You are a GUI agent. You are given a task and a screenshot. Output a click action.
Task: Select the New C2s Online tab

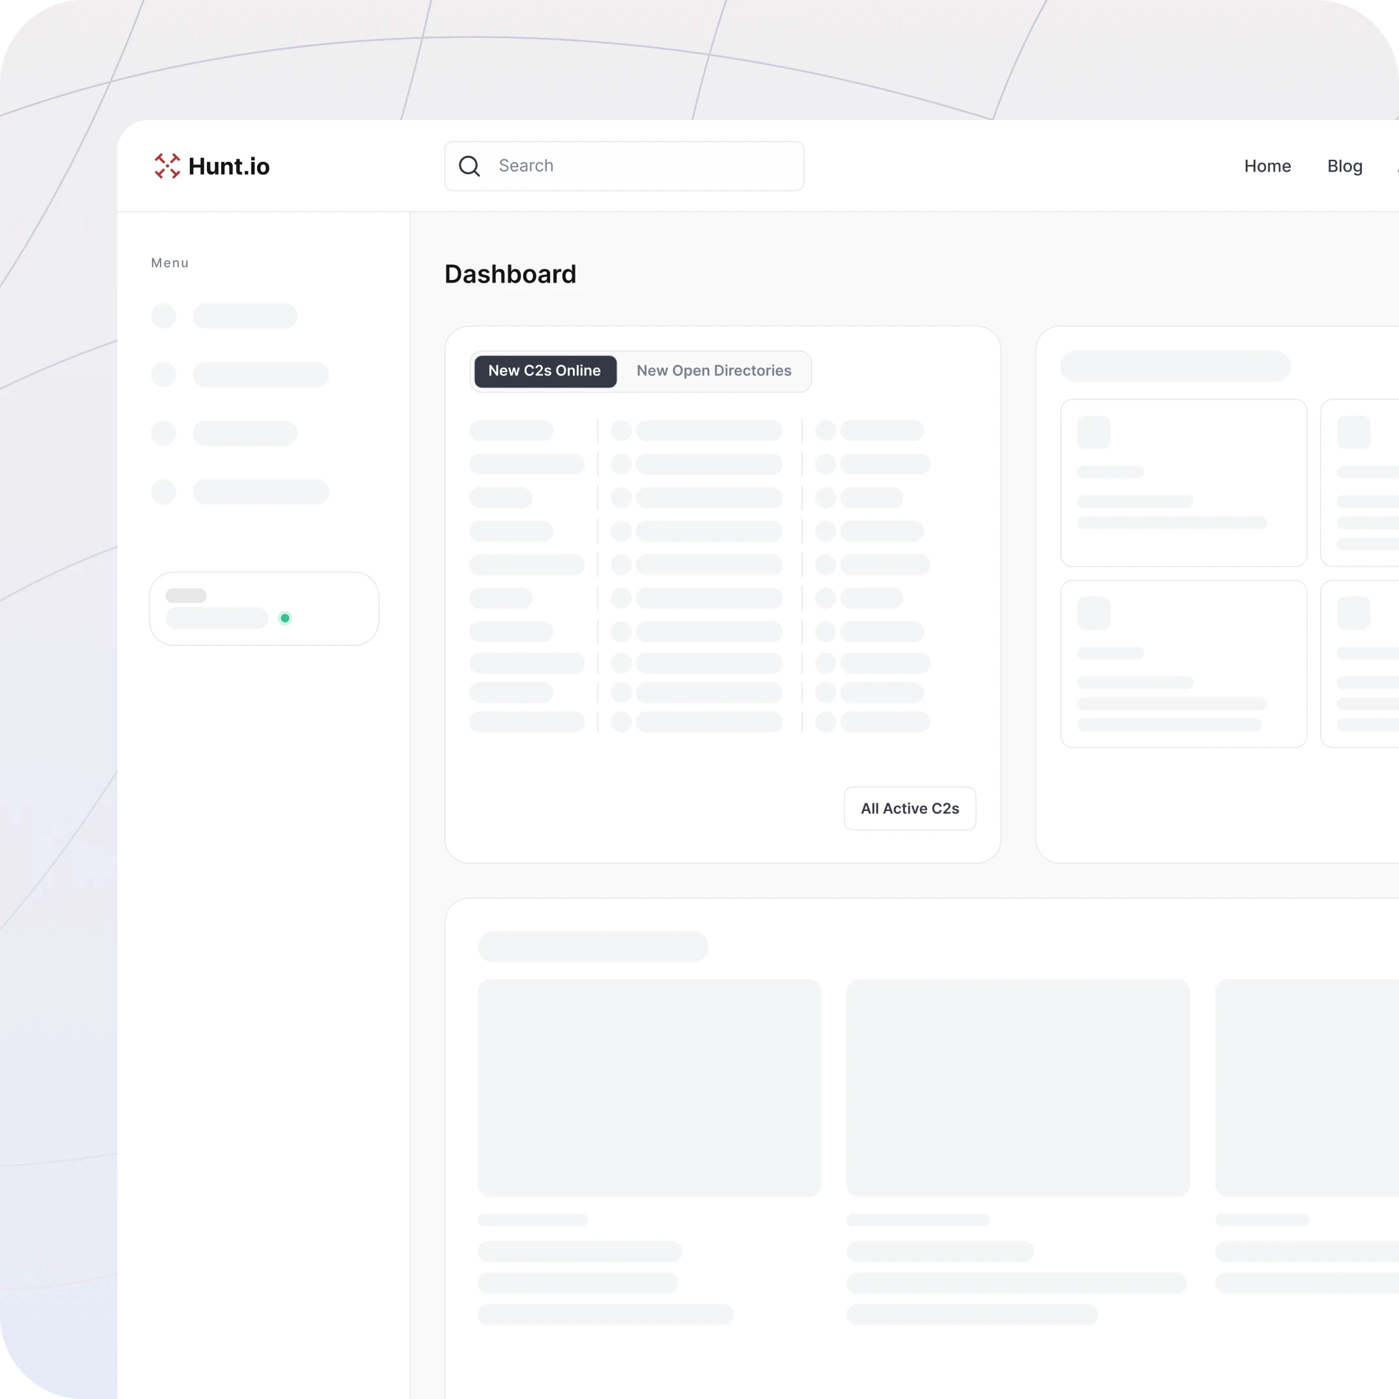pyautogui.click(x=544, y=370)
